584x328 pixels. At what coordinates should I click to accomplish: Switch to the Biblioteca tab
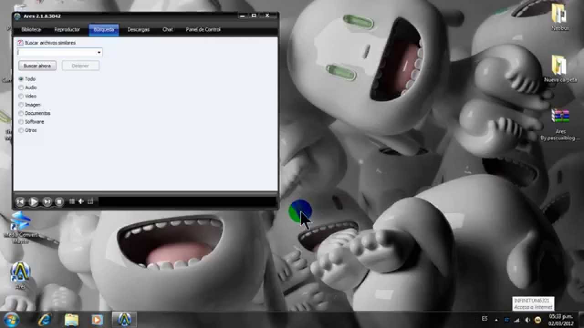[x=31, y=30]
